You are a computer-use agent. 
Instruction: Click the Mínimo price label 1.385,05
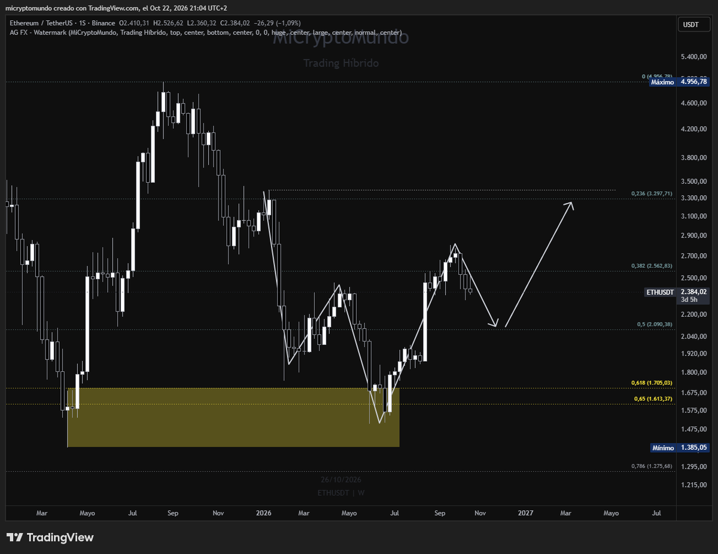pyautogui.click(x=680, y=447)
